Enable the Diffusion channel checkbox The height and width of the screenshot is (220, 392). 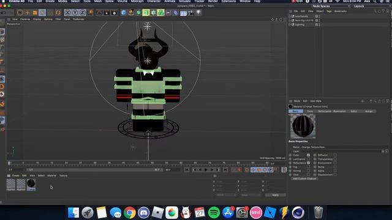[x=335, y=155]
